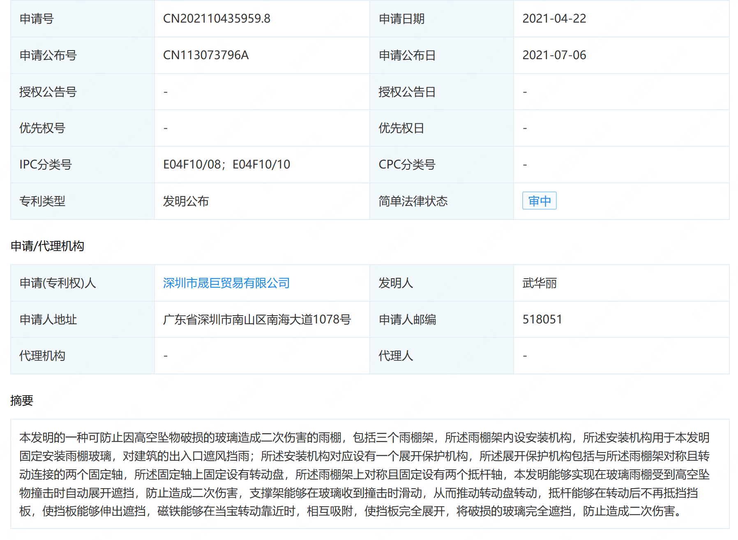Click the 优先权号 label cell
This screenshot has height=540, width=738.
coord(83,128)
